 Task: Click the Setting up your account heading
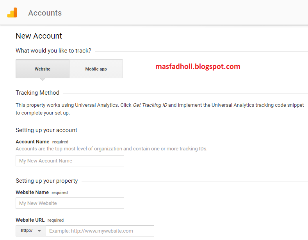[x=46, y=130]
